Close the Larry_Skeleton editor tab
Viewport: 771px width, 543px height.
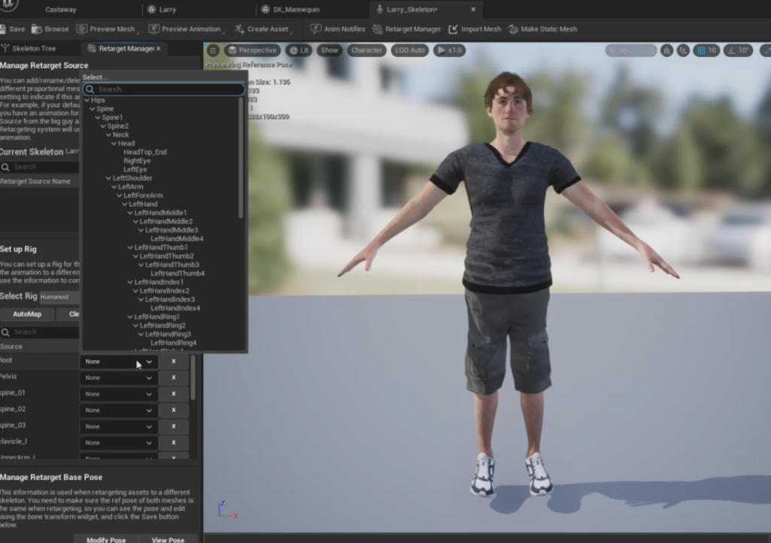pos(473,9)
